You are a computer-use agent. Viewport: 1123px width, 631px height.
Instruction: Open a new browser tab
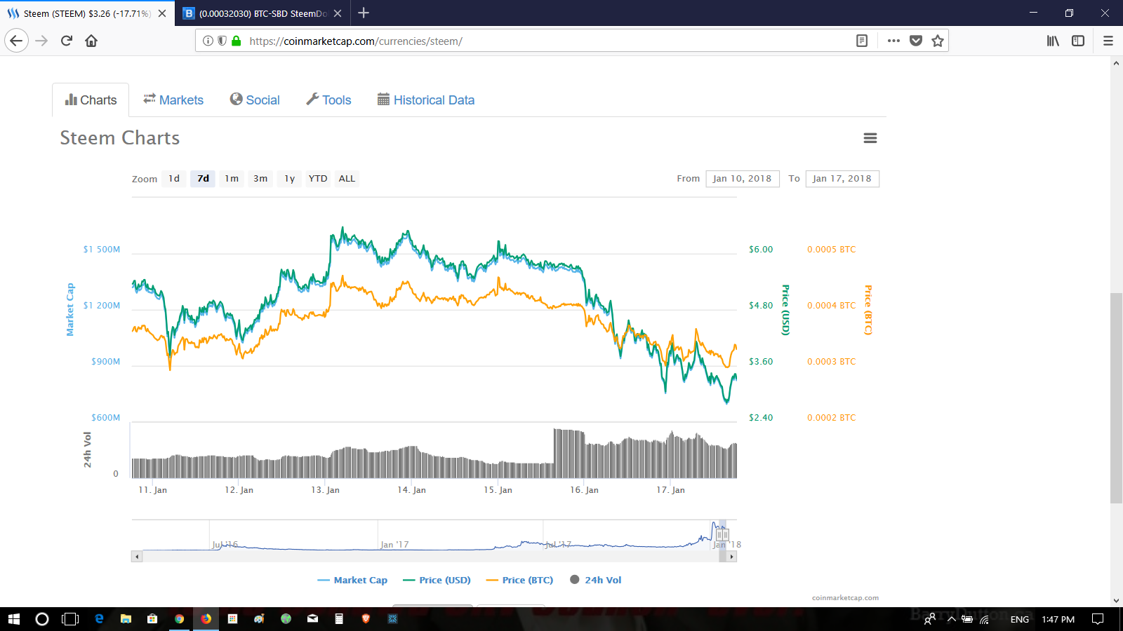pos(364,13)
